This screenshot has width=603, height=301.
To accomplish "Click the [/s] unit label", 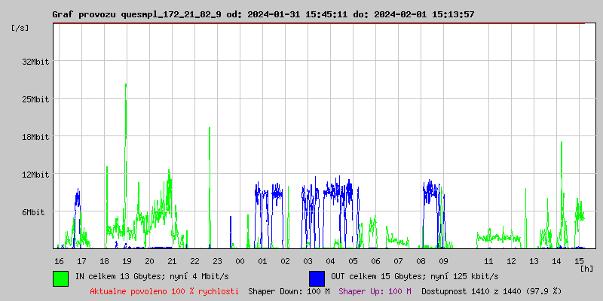I will 20,27.
